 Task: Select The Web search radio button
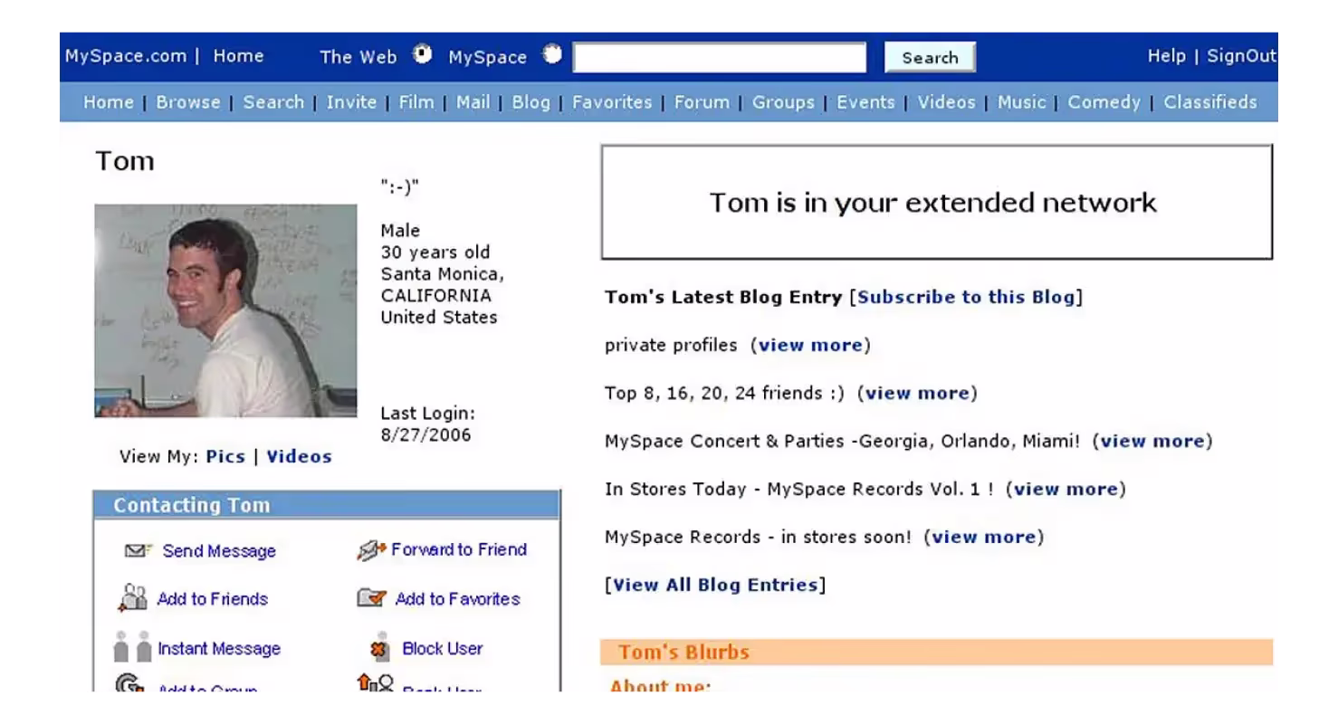point(423,54)
